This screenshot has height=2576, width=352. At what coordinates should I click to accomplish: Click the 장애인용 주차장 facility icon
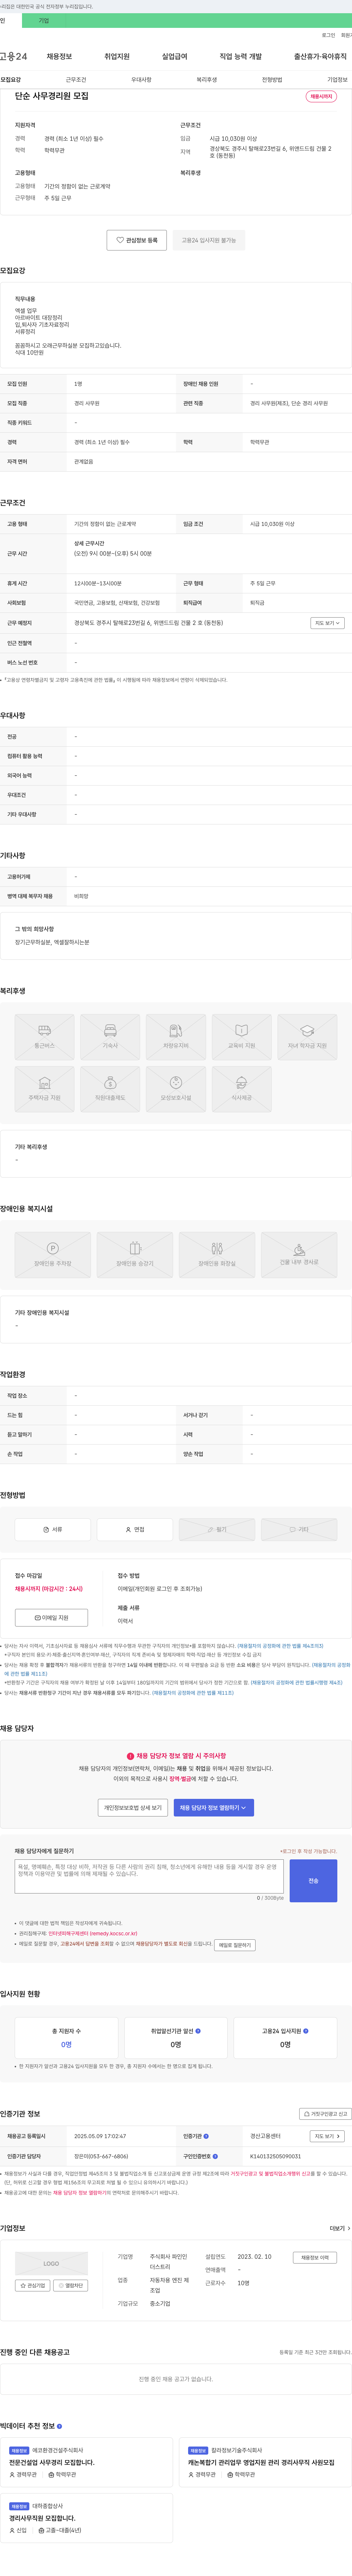[53, 1255]
